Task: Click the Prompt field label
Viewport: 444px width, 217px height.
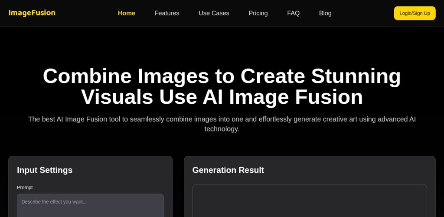Action: tap(25, 187)
